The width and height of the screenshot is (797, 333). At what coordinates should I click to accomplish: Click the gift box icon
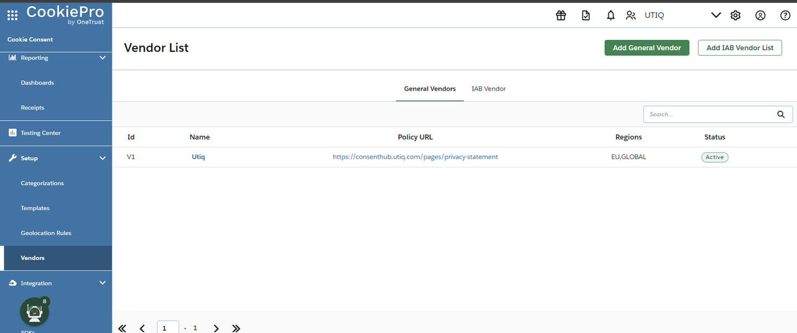(x=561, y=15)
